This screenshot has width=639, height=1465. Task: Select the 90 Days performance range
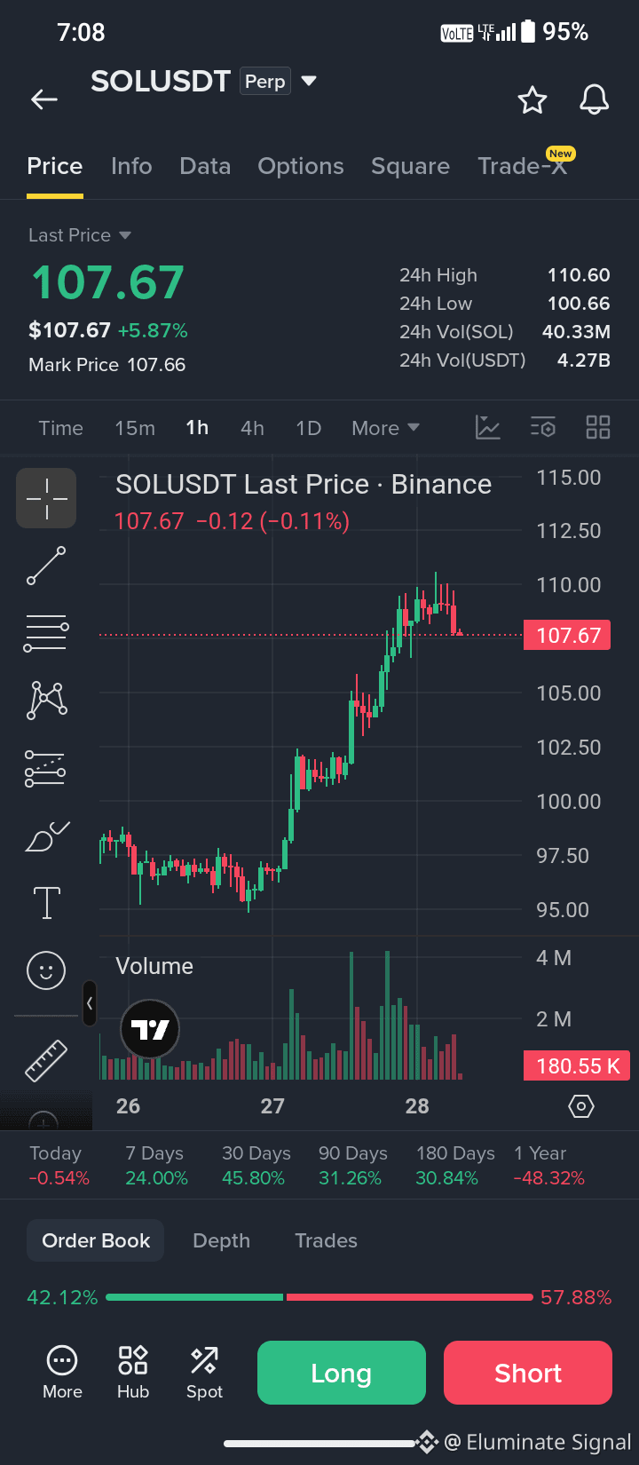[352, 1165]
